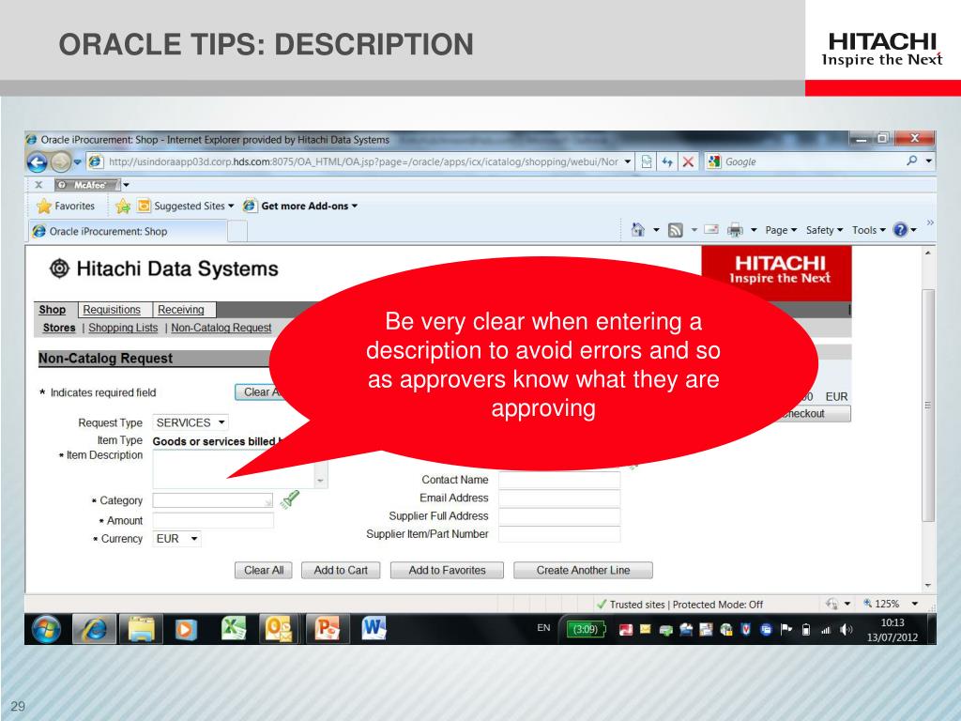Click the green flashlight Category search icon
Image resolution: width=961 pixels, height=721 pixels.
[x=289, y=499]
